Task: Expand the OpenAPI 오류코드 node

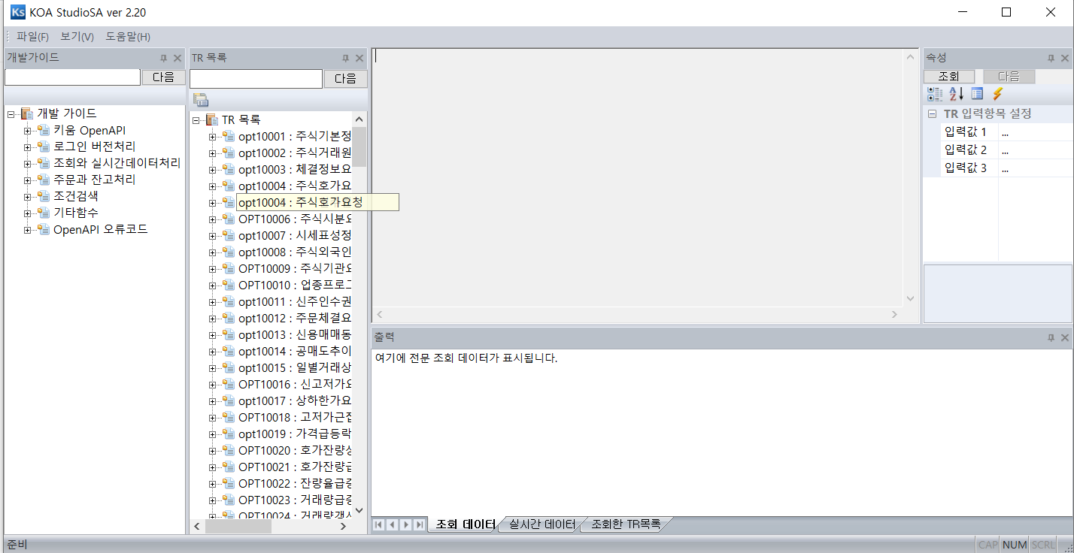Action: coord(28,230)
